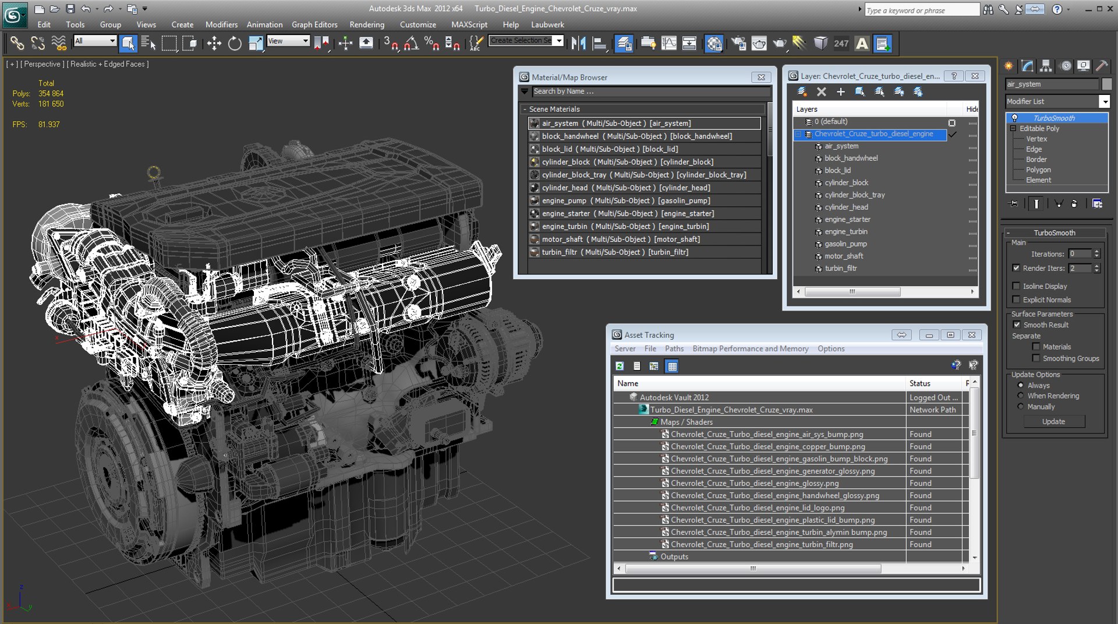Screen dimensions: 1118x624
Task: Delete highlighted empty layers in Layer dialog
Action: point(821,91)
